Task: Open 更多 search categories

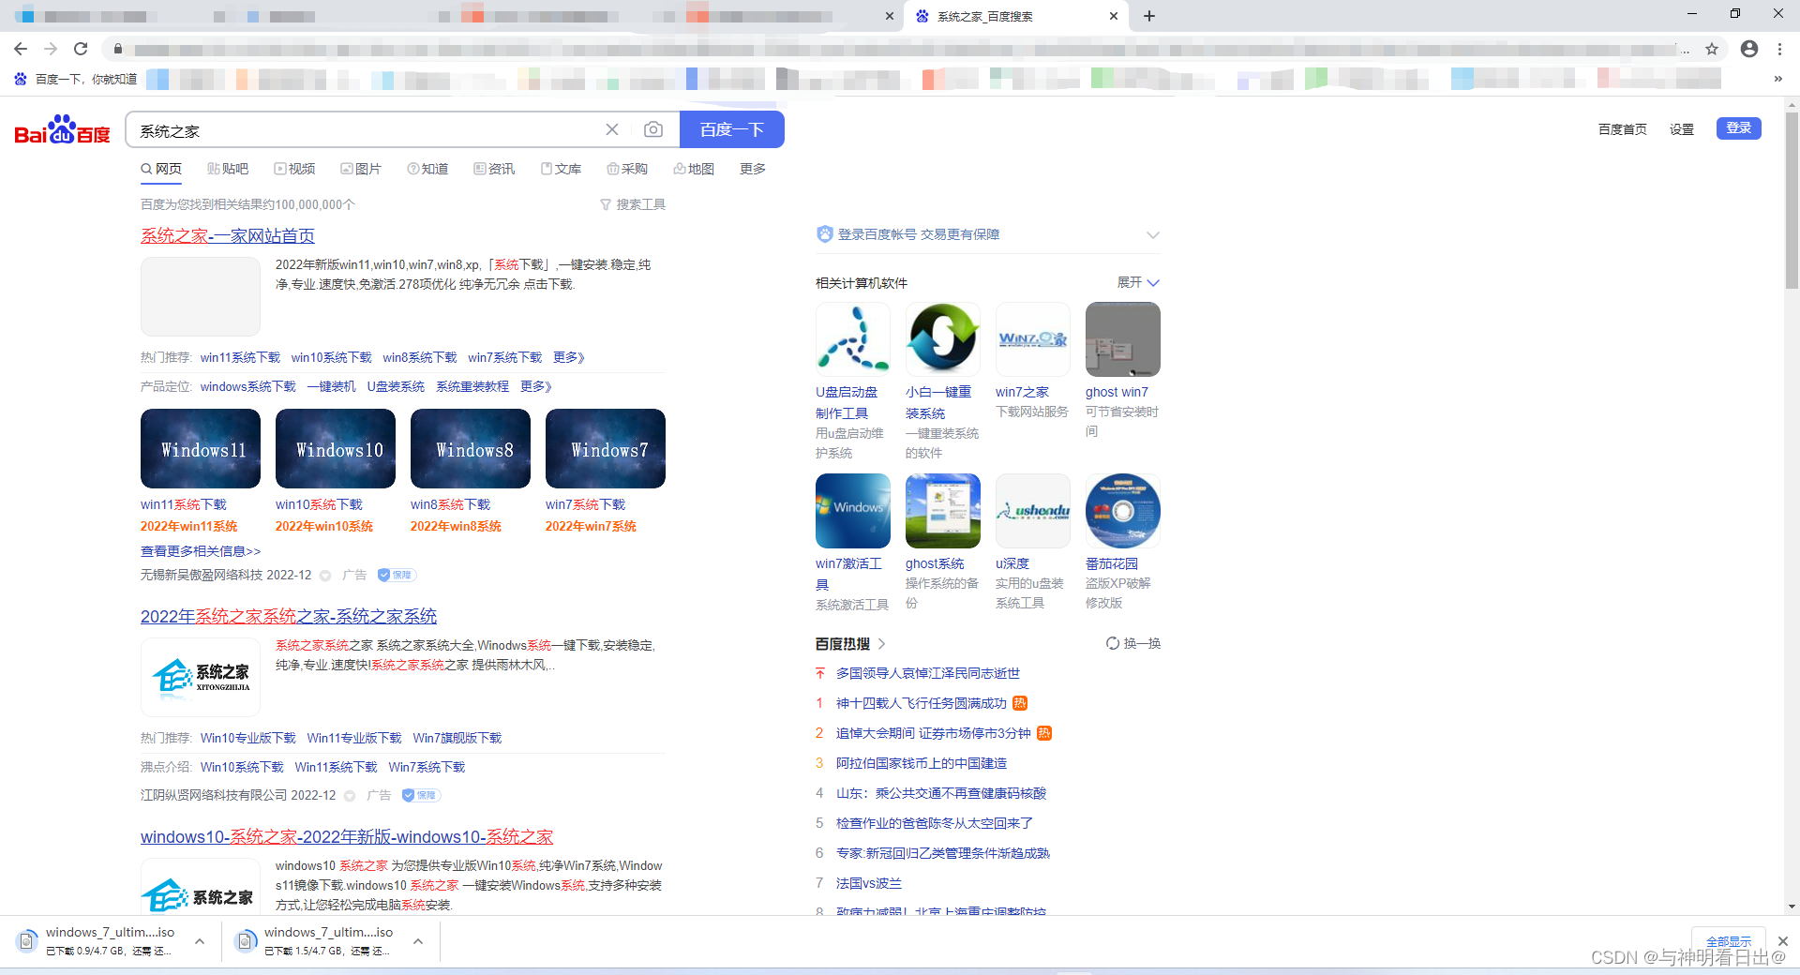Action: point(753,169)
